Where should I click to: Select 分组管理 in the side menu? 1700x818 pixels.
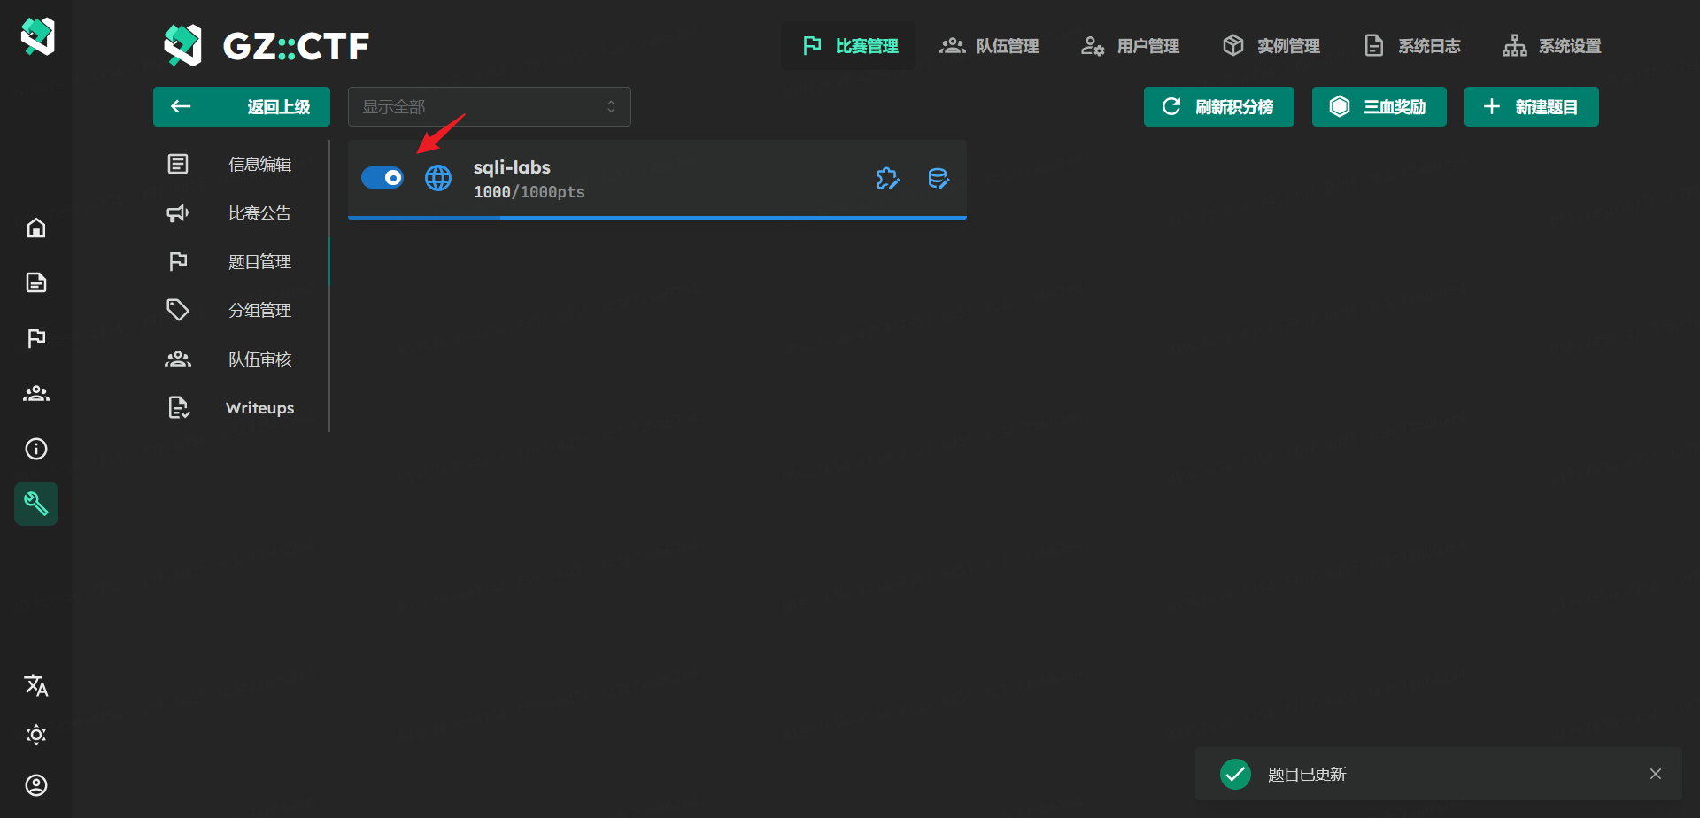tap(259, 311)
